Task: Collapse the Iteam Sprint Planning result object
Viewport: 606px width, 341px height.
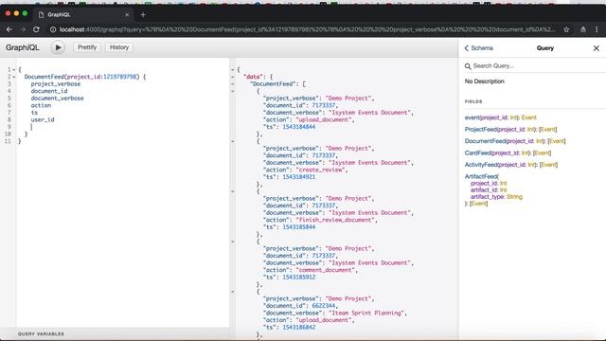Action: point(233,292)
